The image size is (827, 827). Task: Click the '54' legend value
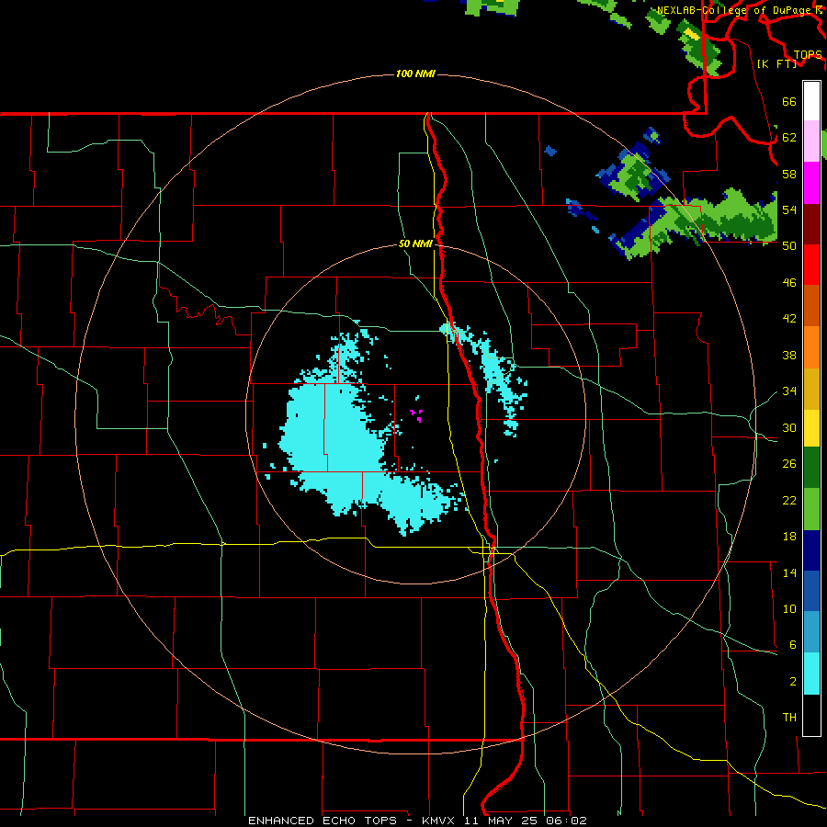(x=789, y=210)
